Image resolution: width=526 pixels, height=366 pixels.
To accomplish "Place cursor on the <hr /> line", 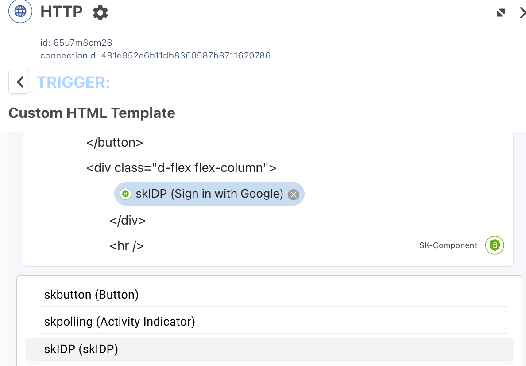I will (127, 245).
